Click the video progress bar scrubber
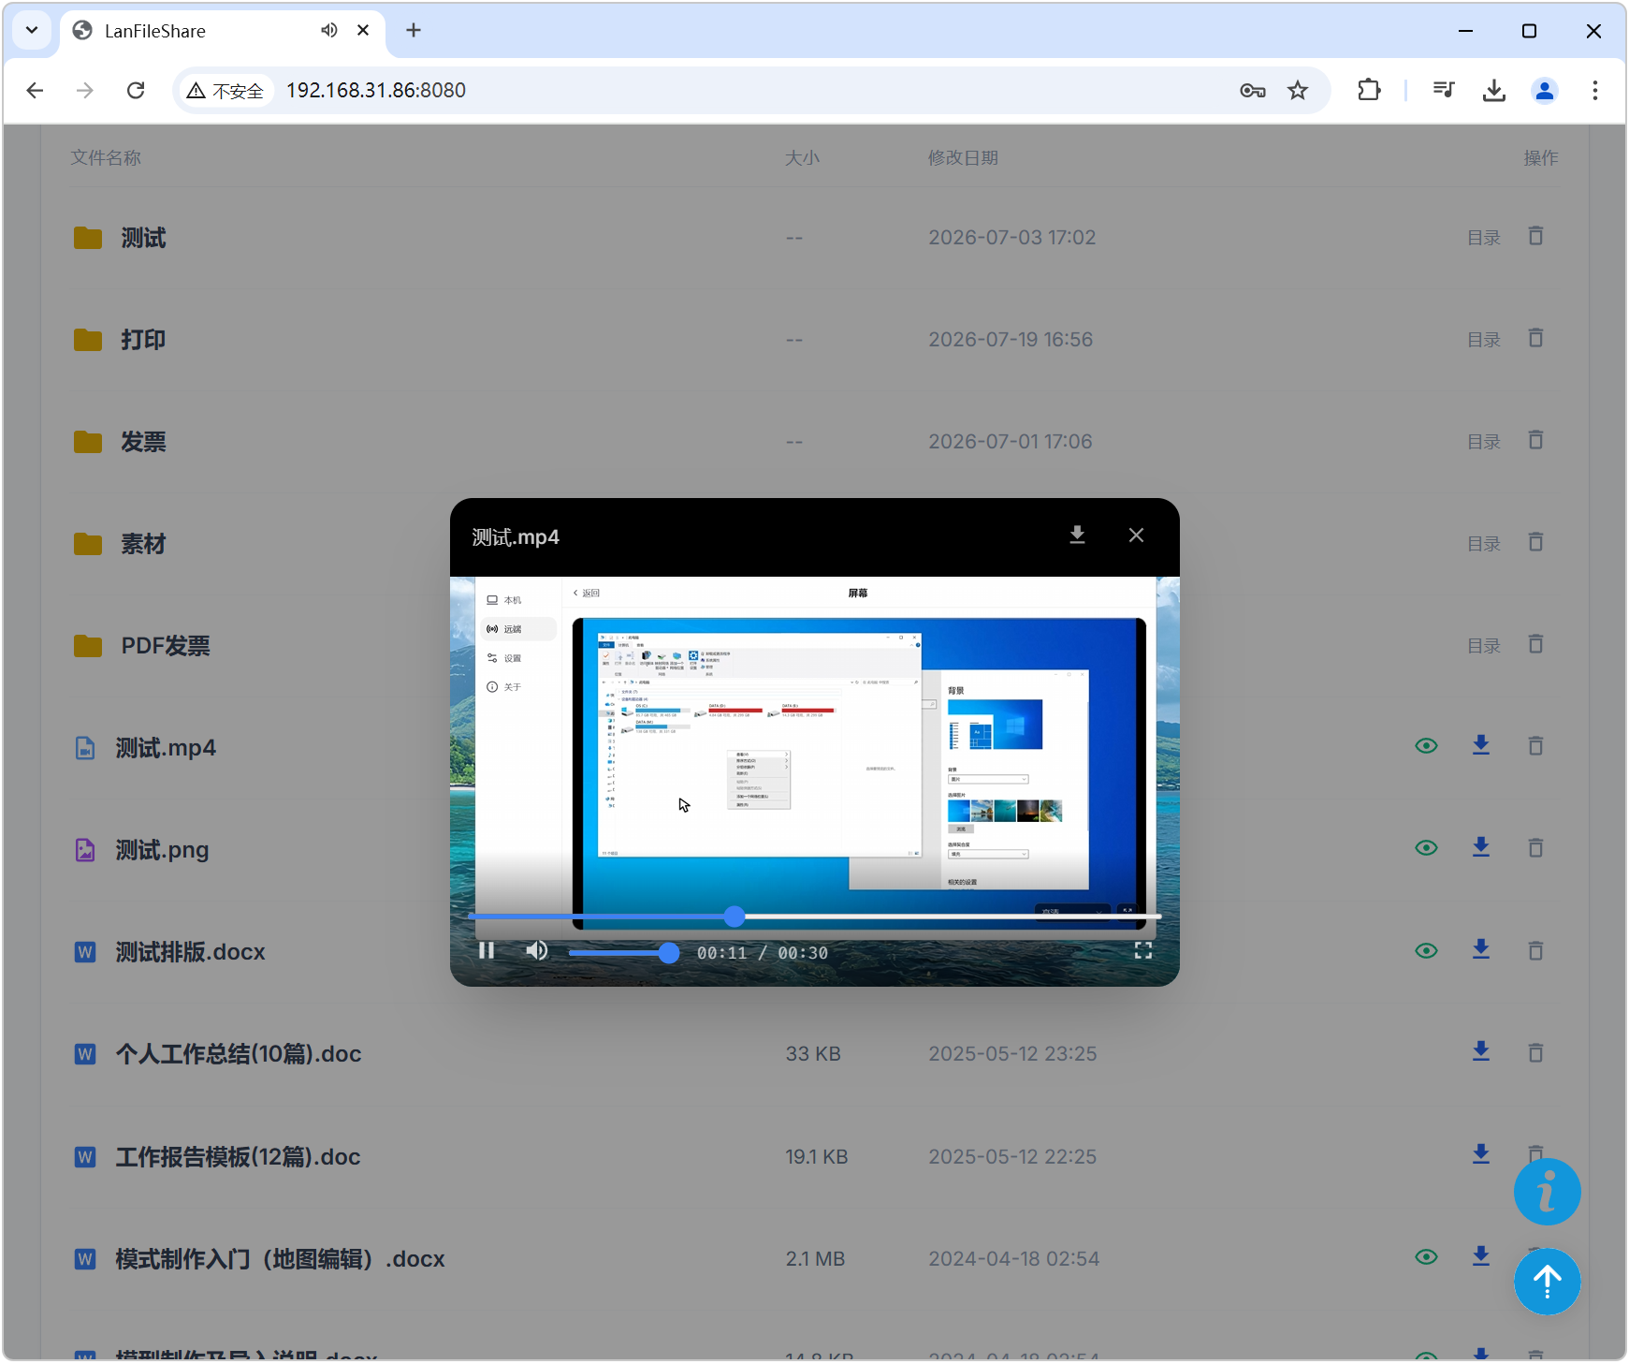This screenshot has width=1629, height=1364. (735, 917)
